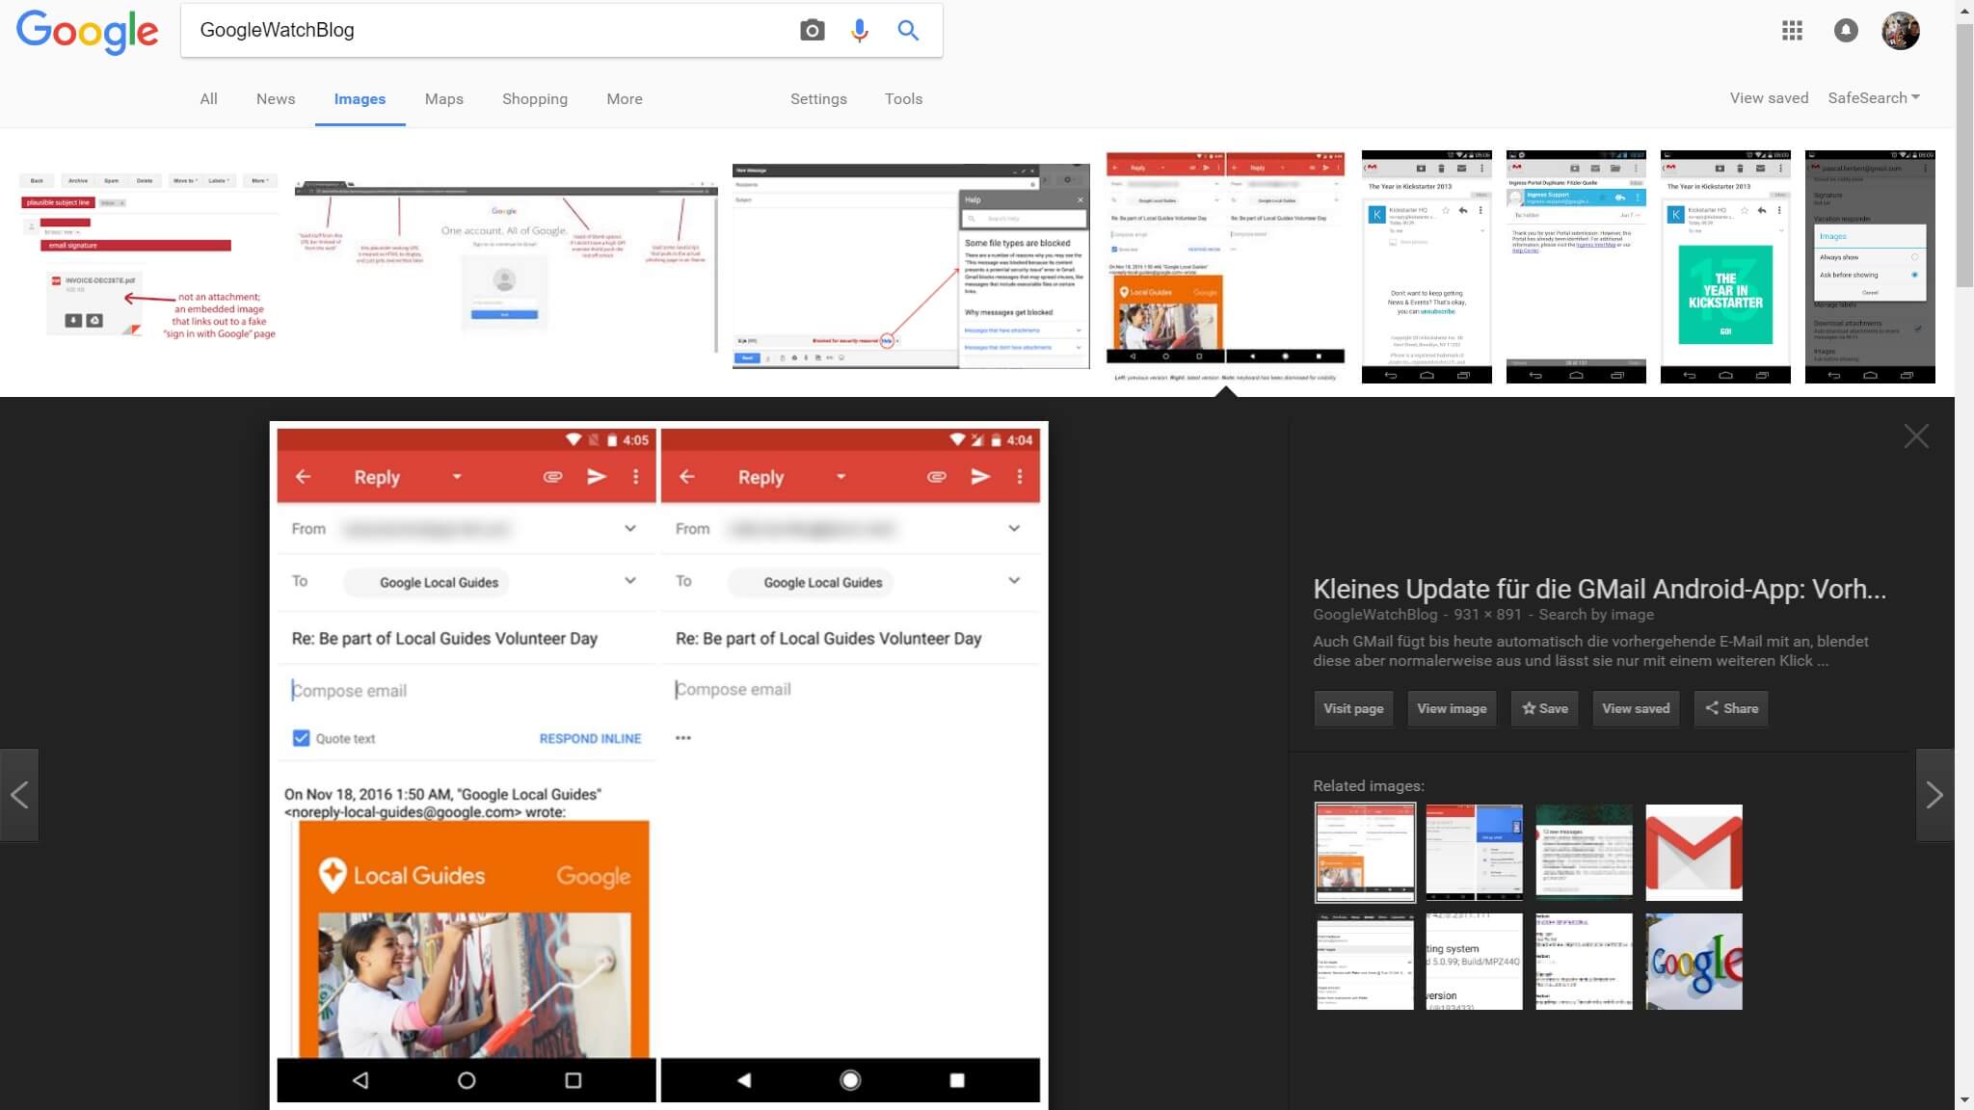Click the GoogleWatchBlog search input field
Viewport: 1974px width, 1110px height.
pos(482,30)
